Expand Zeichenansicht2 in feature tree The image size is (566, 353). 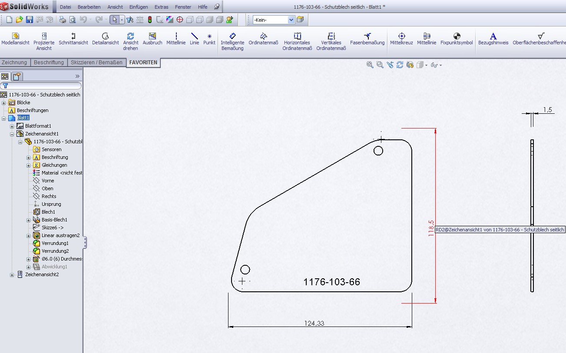12,275
